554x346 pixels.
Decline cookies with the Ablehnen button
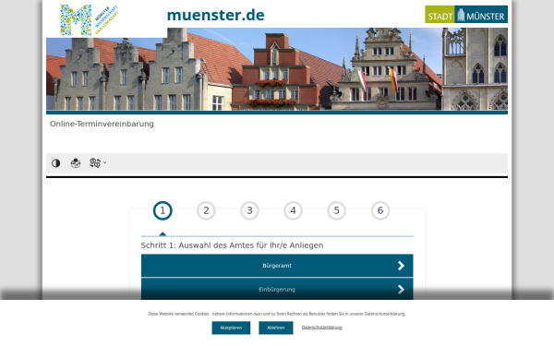coord(276,328)
